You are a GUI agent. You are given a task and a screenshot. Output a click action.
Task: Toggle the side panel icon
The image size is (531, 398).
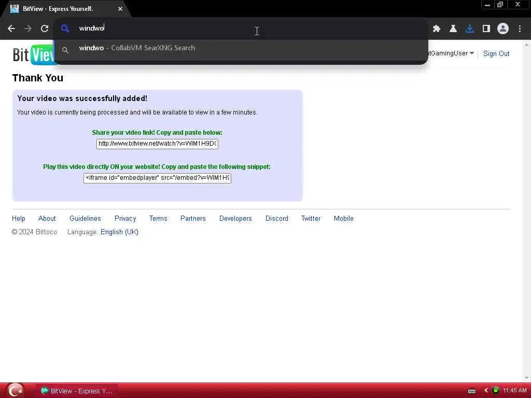click(x=486, y=29)
